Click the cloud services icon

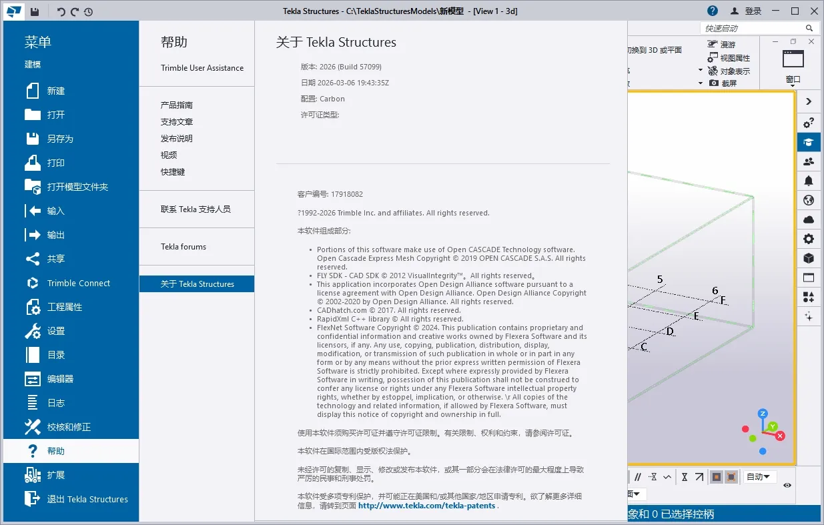tap(808, 219)
